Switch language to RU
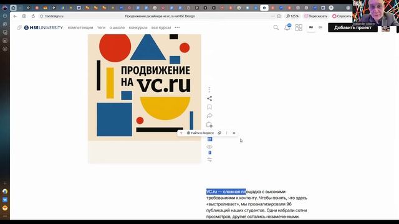The image size is (399, 224). coord(311,27)
